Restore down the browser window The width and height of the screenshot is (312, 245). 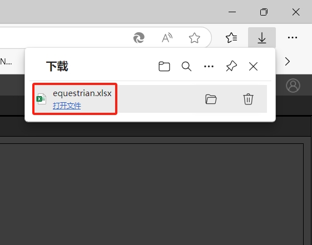(x=264, y=12)
